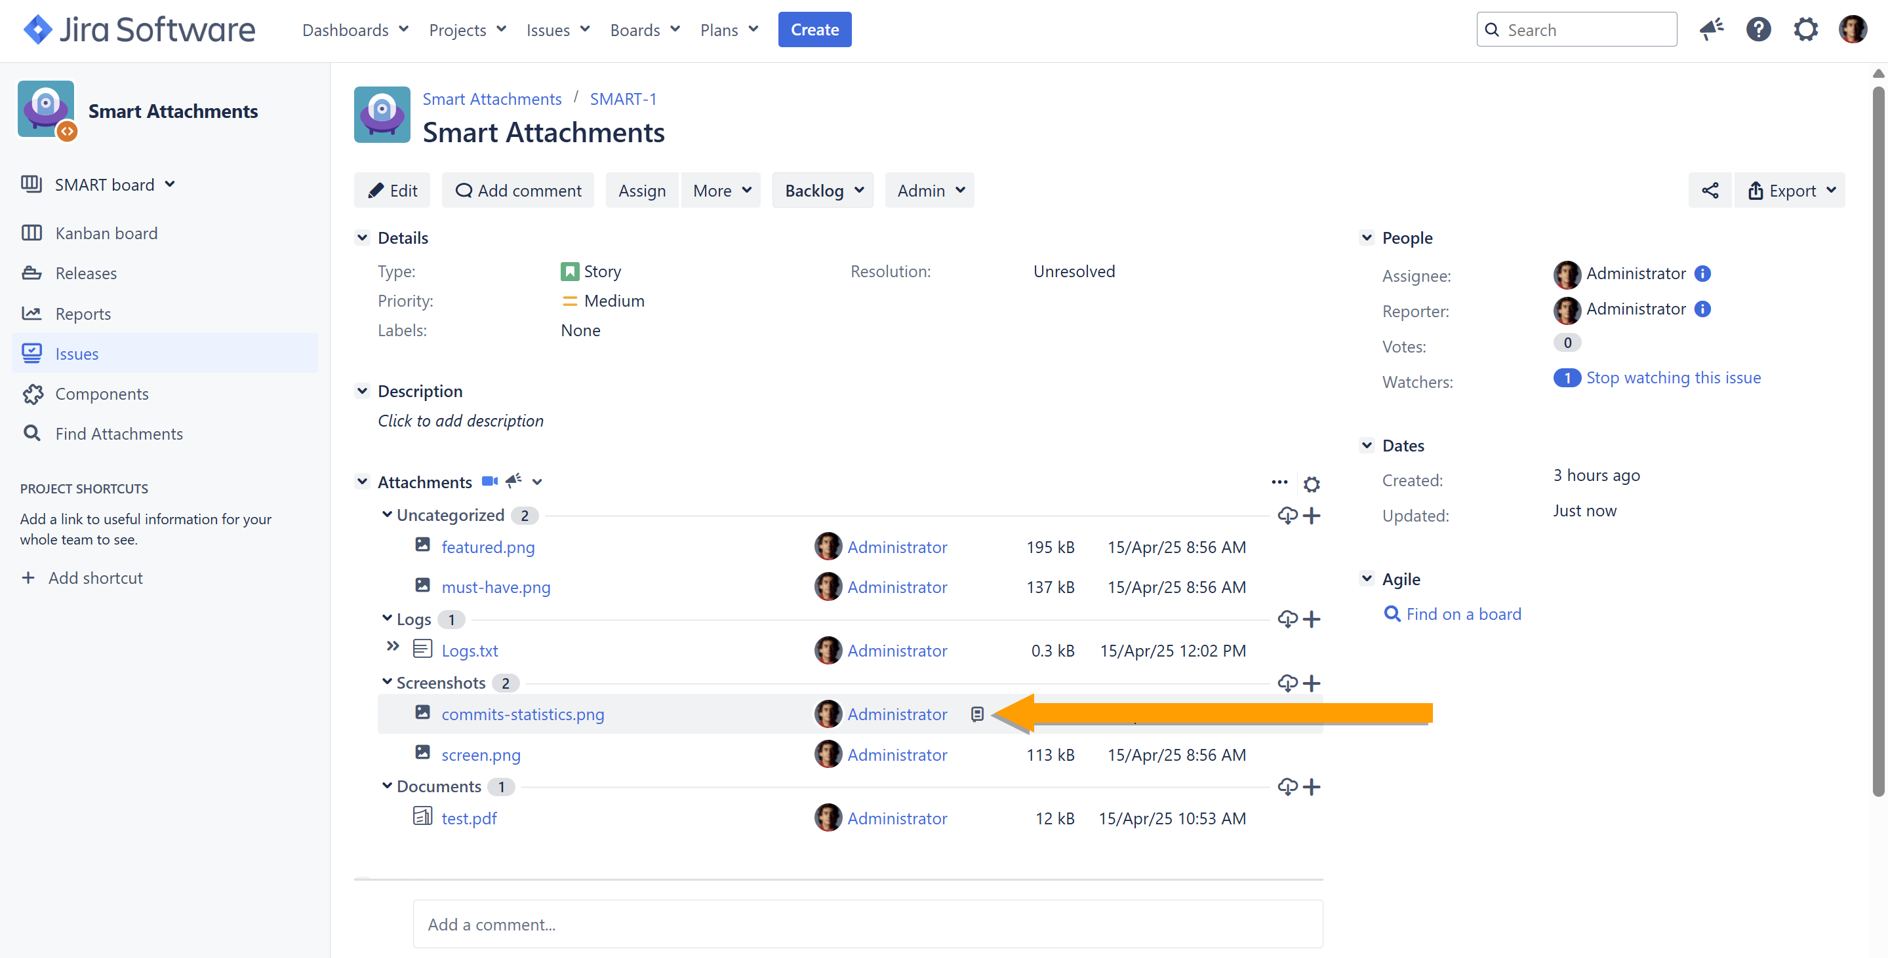This screenshot has width=1888, height=958.
Task: Open the commits-statistics.png attachment
Action: [x=523, y=714]
